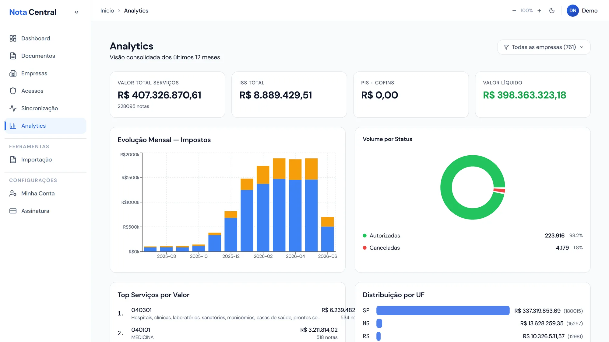Open the DN user avatar

[x=572, y=11]
